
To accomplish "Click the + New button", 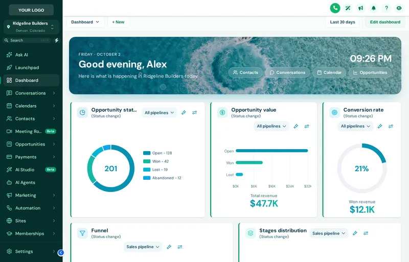I will pos(118,22).
